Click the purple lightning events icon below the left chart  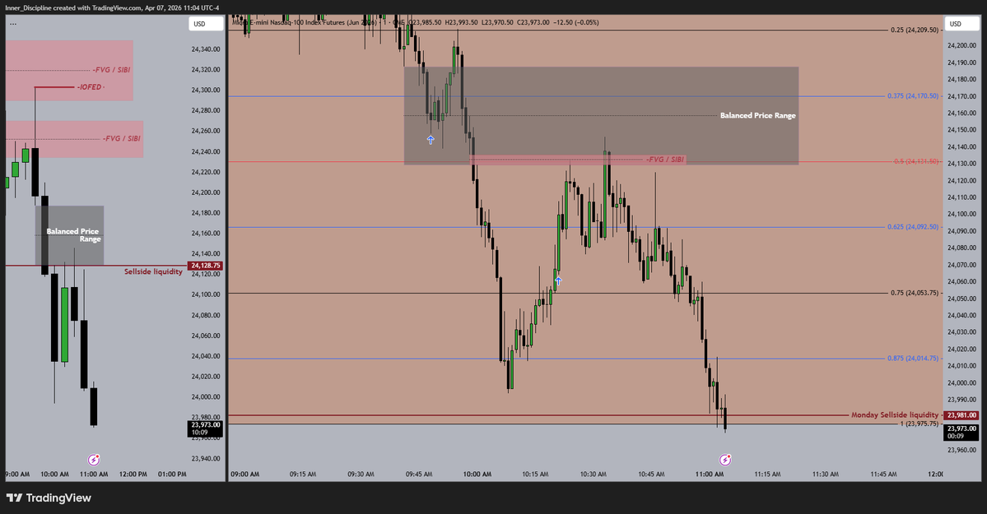[x=93, y=460]
